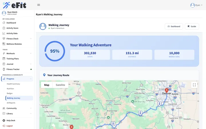This screenshot has width=206, height=129.
Task: Click the Walking Journey profile avatar
Action: [43, 26]
